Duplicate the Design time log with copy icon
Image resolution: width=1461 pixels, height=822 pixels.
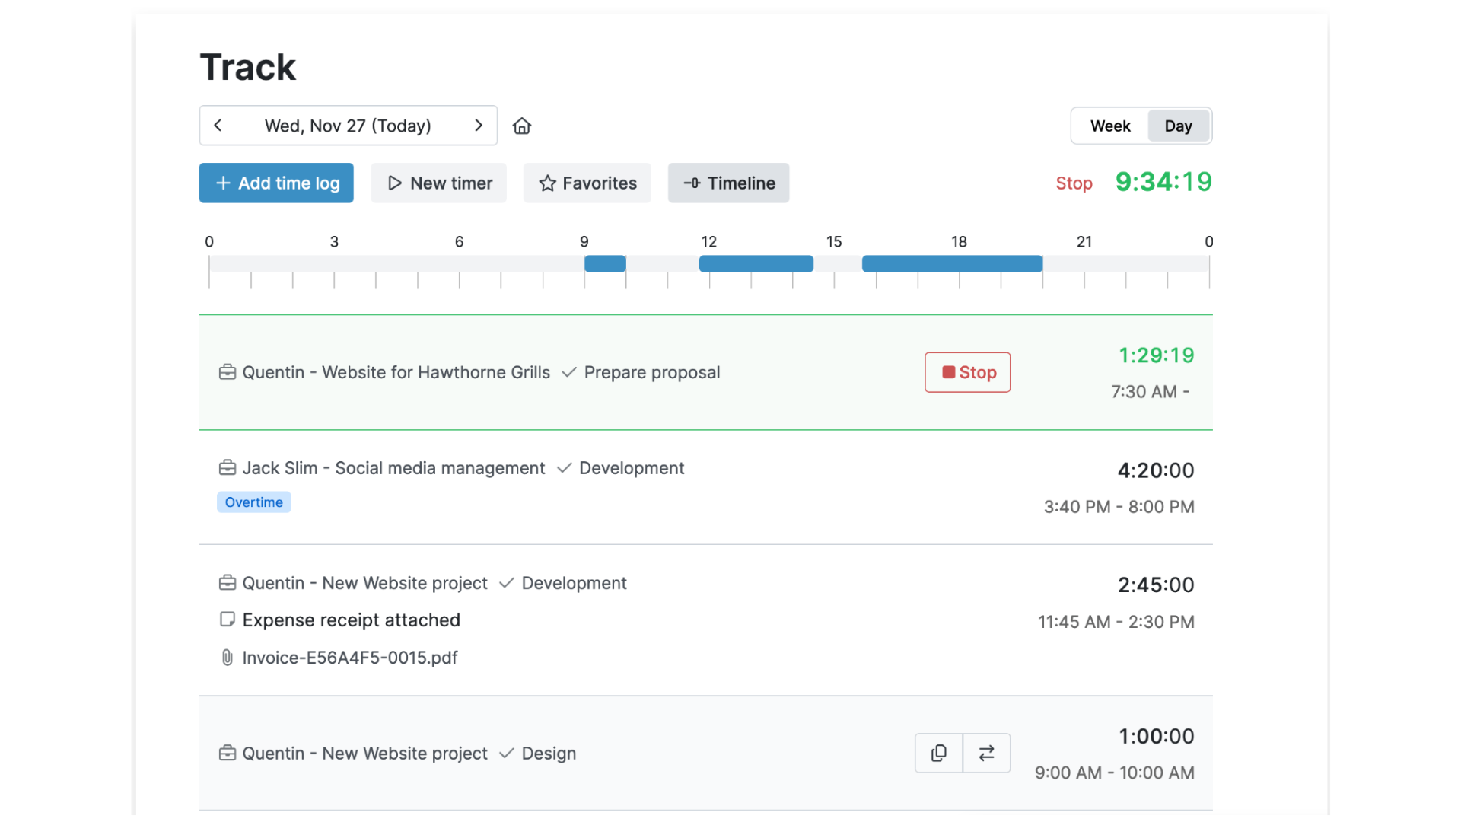pyautogui.click(x=939, y=753)
